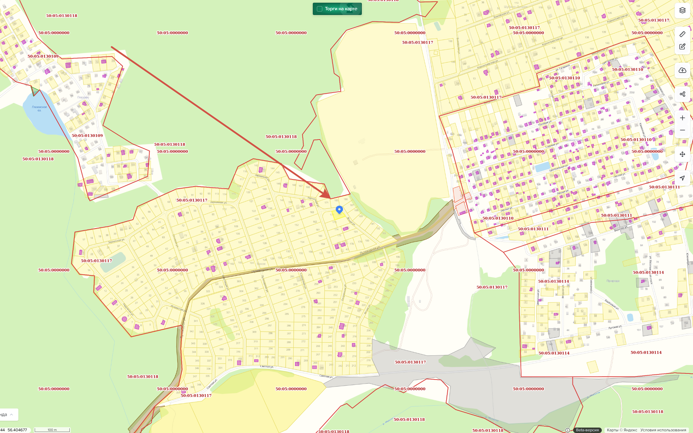Screen dimensions: 693x433
Task: Click the info circle icon
Action: (567, 430)
